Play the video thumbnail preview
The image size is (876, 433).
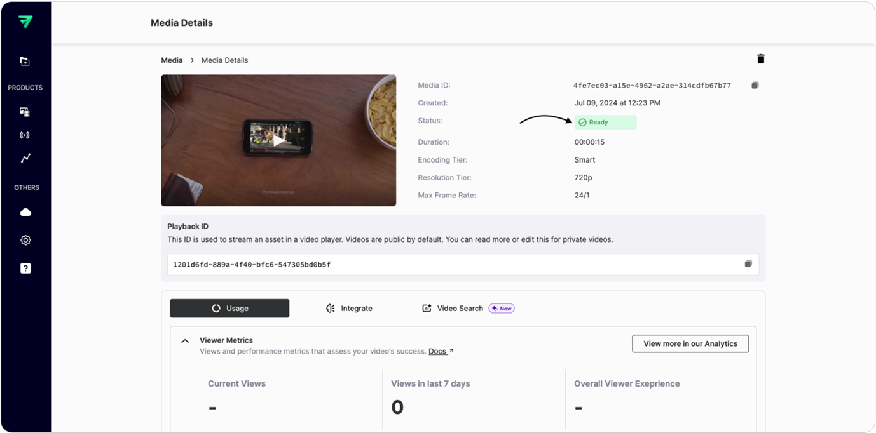pyautogui.click(x=278, y=140)
